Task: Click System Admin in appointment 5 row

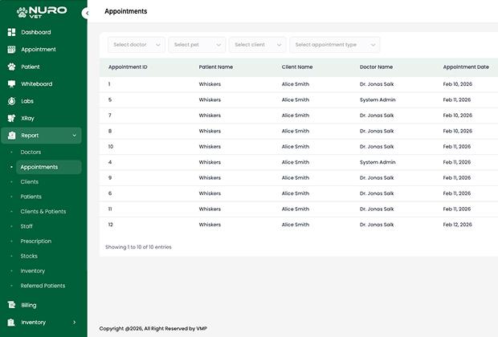Action: [378, 99]
